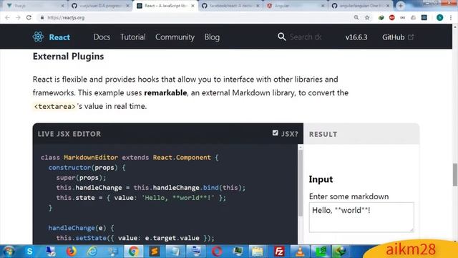Switch to the facebook/react GitHub tab
Viewport: 458px width, 258px height.
(x=230, y=6)
